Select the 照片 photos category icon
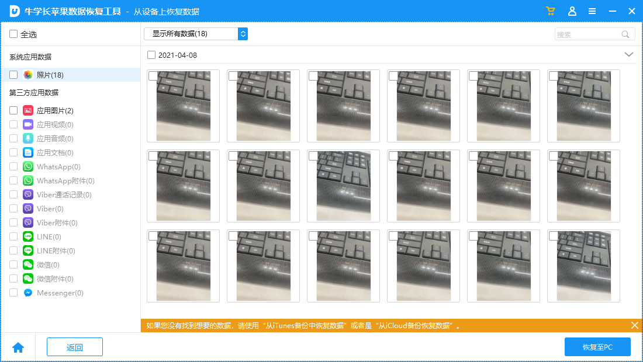The height and width of the screenshot is (362, 643). click(26, 74)
